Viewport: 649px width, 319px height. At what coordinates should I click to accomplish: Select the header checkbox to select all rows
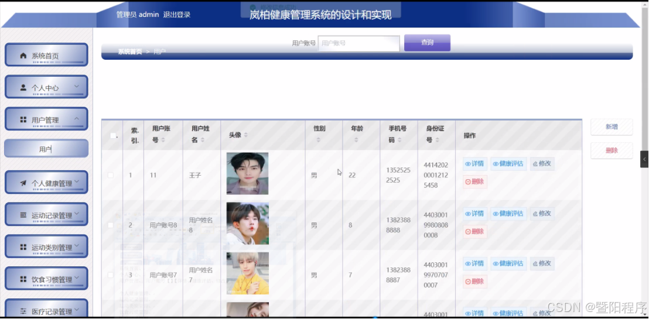pyautogui.click(x=113, y=135)
